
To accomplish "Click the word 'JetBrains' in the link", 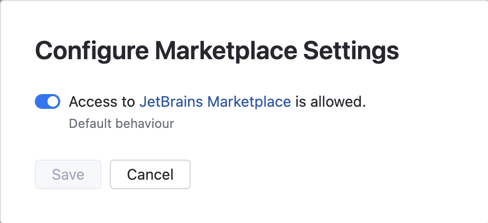I will coord(172,101).
